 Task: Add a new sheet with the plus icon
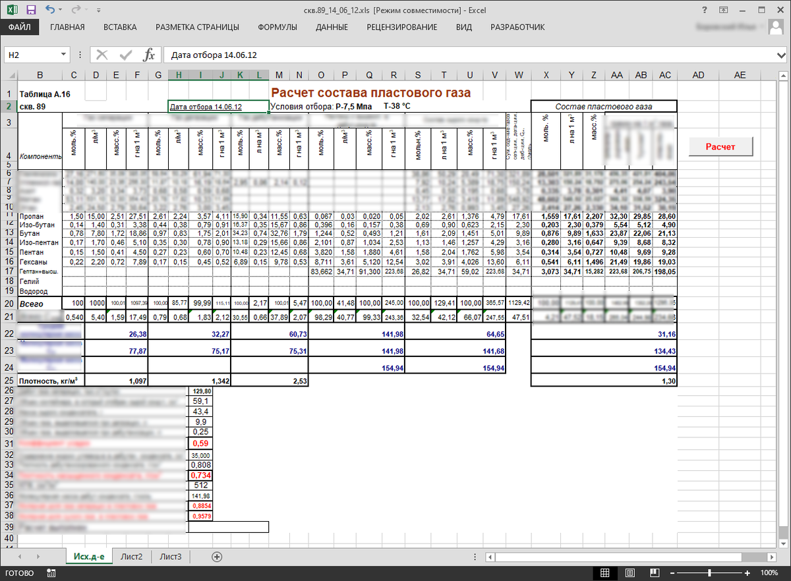click(217, 557)
